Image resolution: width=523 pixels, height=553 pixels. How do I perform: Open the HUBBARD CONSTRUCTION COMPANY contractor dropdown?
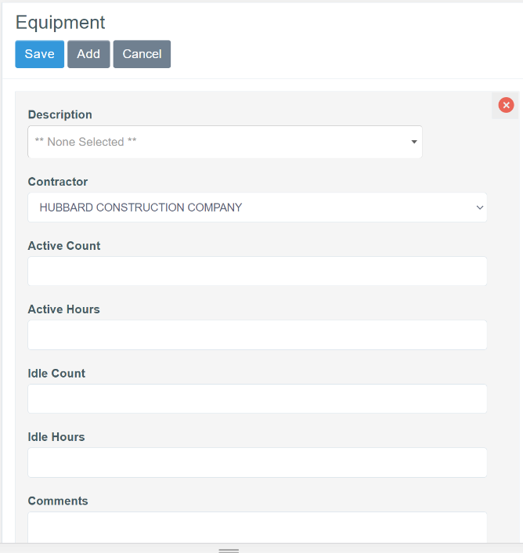pyautogui.click(x=251, y=208)
